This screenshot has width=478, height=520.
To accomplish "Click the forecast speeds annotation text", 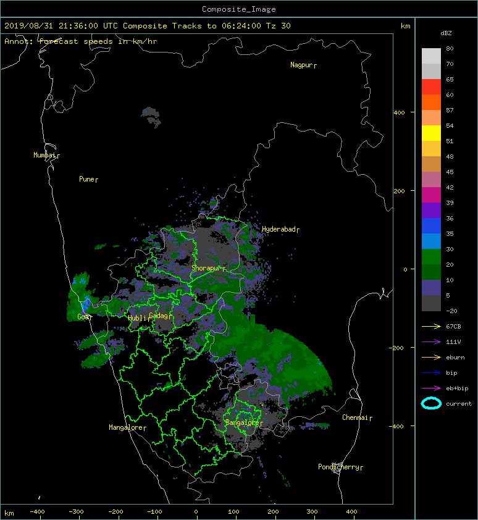I will 81,41.
